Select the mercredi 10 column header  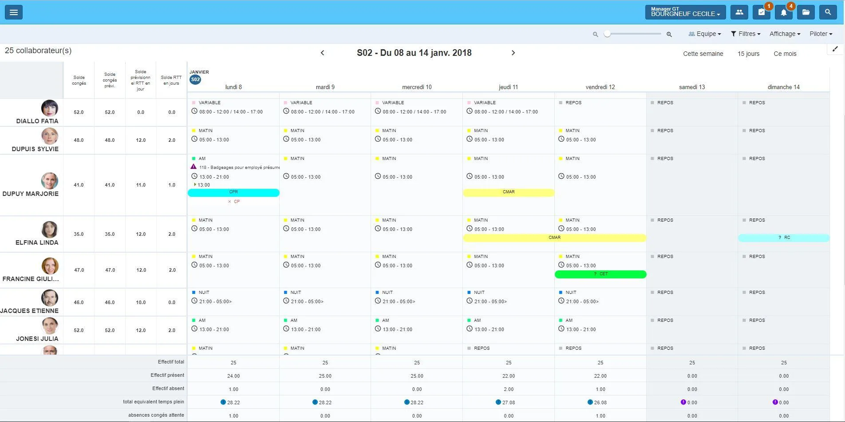[417, 87]
